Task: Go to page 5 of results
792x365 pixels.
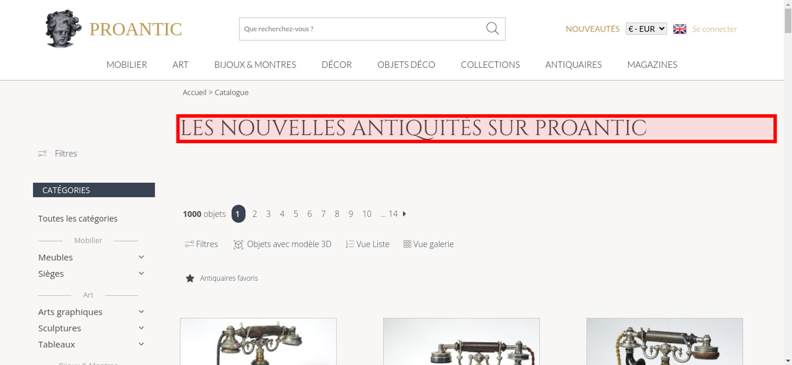Action: (296, 214)
